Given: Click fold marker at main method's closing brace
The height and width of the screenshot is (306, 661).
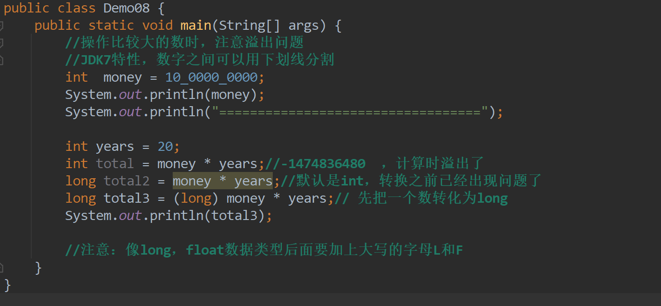Looking at the screenshot, I should point(1,268).
